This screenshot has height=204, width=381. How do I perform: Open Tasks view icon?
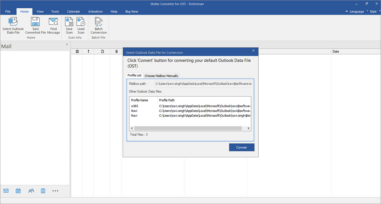(43, 191)
